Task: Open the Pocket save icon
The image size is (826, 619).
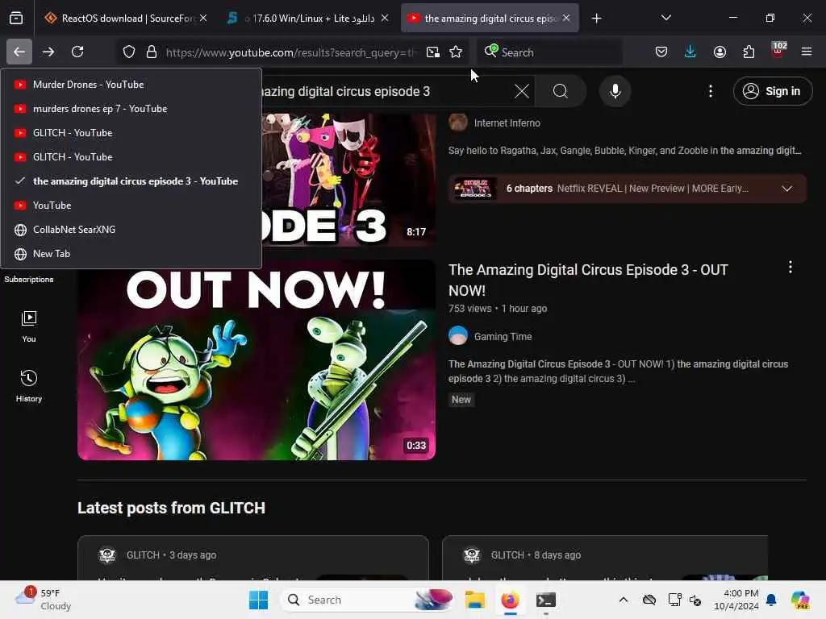Action: [661, 52]
